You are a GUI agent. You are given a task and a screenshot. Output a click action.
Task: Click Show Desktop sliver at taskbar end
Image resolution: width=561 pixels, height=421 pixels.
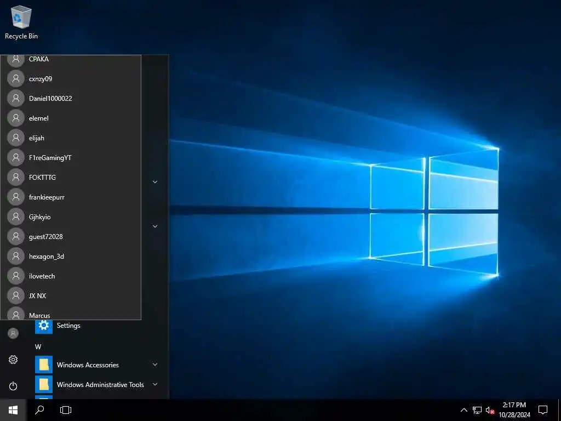pyautogui.click(x=559, y=410)
